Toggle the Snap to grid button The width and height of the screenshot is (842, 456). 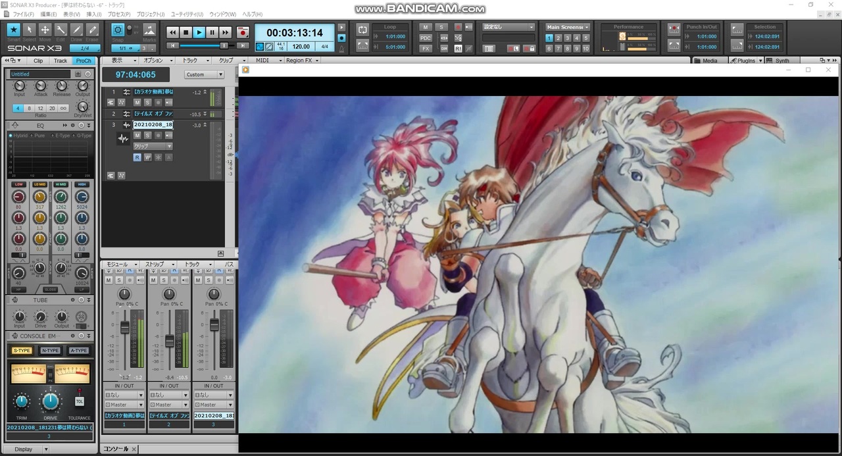click(118, 30)
